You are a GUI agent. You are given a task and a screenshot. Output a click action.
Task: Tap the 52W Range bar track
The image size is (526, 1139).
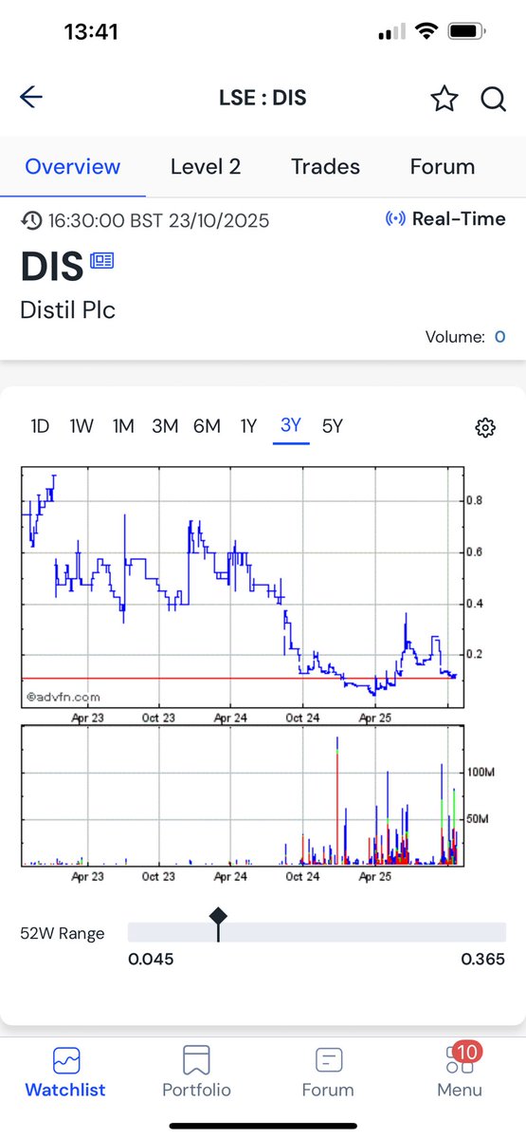click(x=317, y=932)
